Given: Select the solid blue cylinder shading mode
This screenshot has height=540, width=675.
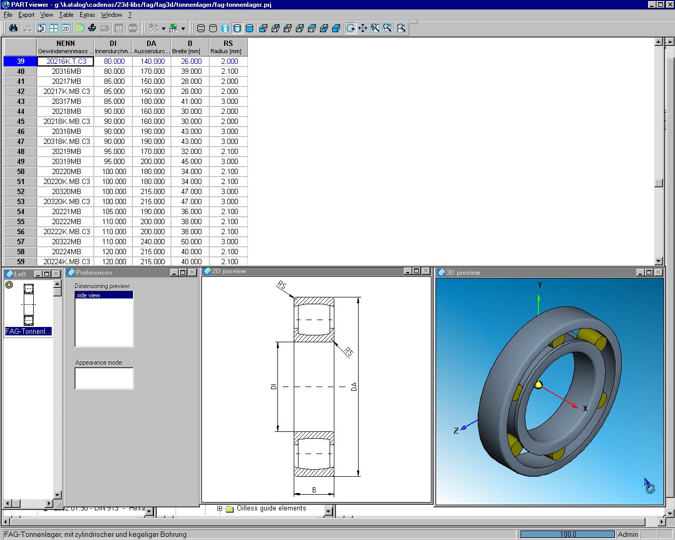Looking at the screenshot, I should [249, 28].
